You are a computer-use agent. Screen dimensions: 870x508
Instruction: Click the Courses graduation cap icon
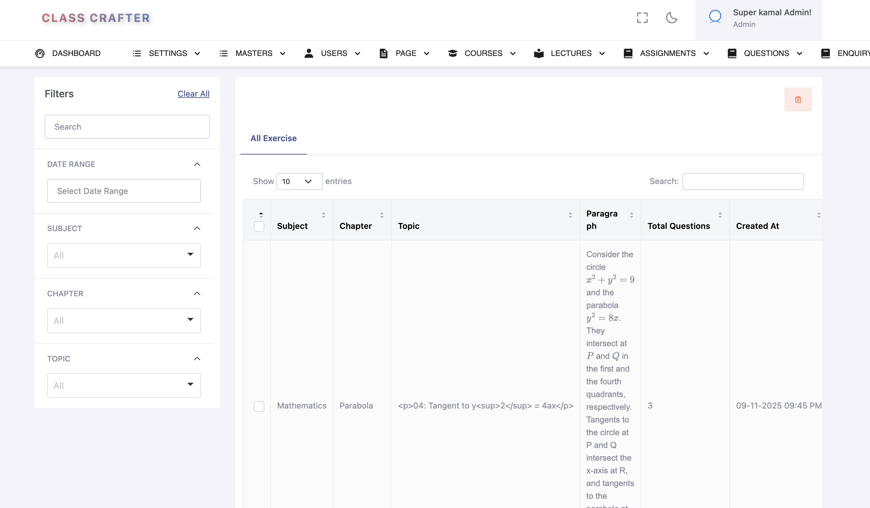[x=452, y=53]
